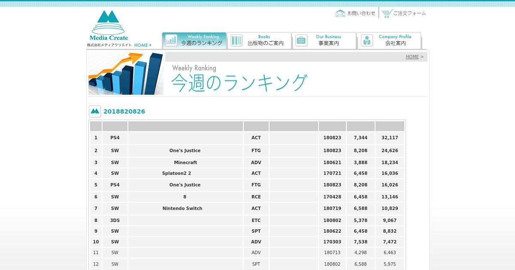The image size is (515, 270).
Task: Follow the HOME breadcrumb link
Action: coord(412,57)
